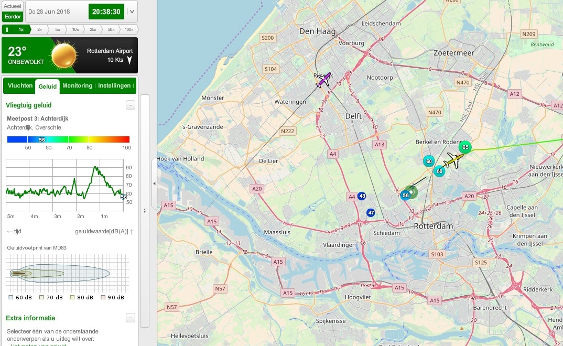Click the date field Do 28 Jun 2018
Image resolution: width=563 pixels, height=346 pixels.
49,12
